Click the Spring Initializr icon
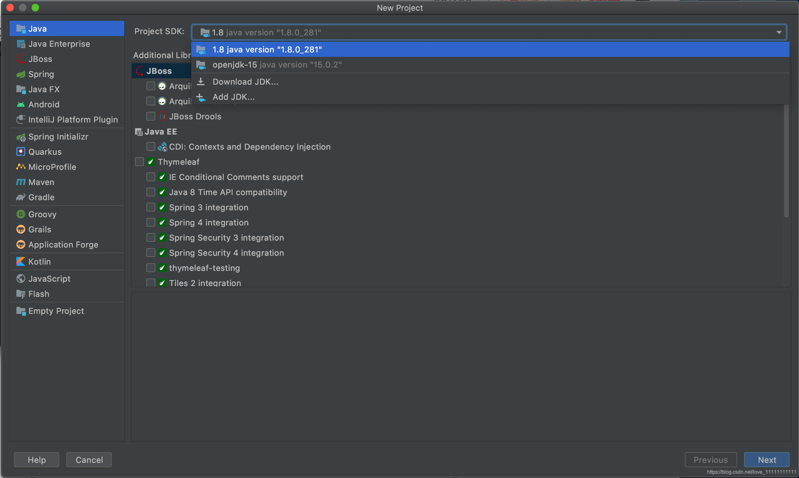Viewport: 799px width, 478px height. [x=21, y=137]
